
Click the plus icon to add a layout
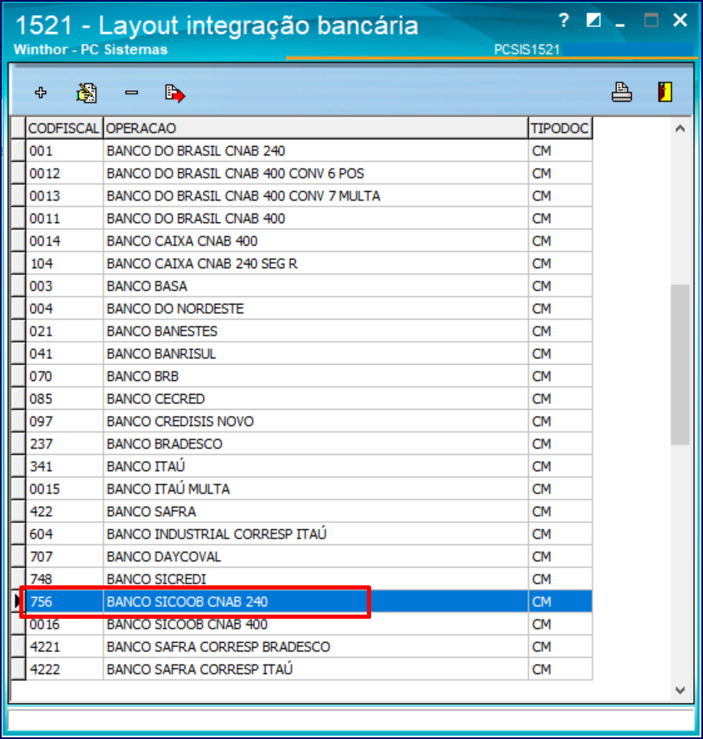41,93
